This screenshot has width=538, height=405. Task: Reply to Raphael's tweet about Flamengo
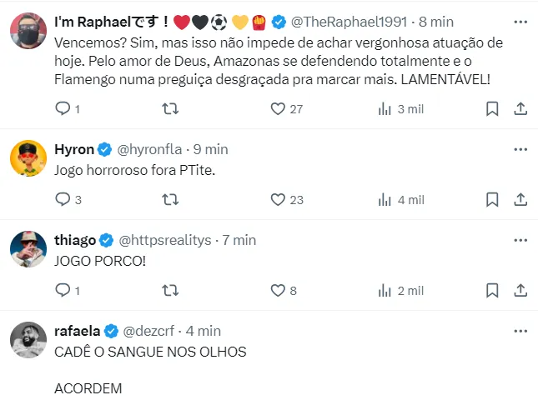63,108
